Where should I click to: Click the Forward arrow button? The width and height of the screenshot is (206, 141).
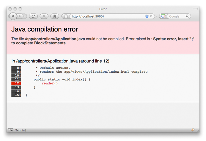[x=20, y=16]
